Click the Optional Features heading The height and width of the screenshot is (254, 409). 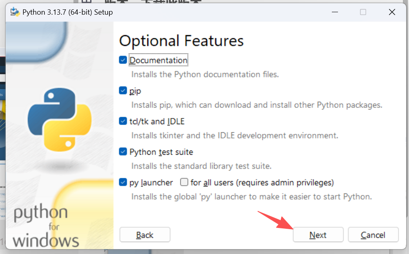click(x=181, y=41)
